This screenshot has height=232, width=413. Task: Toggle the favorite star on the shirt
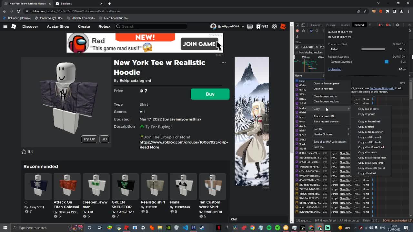(24, 151)
